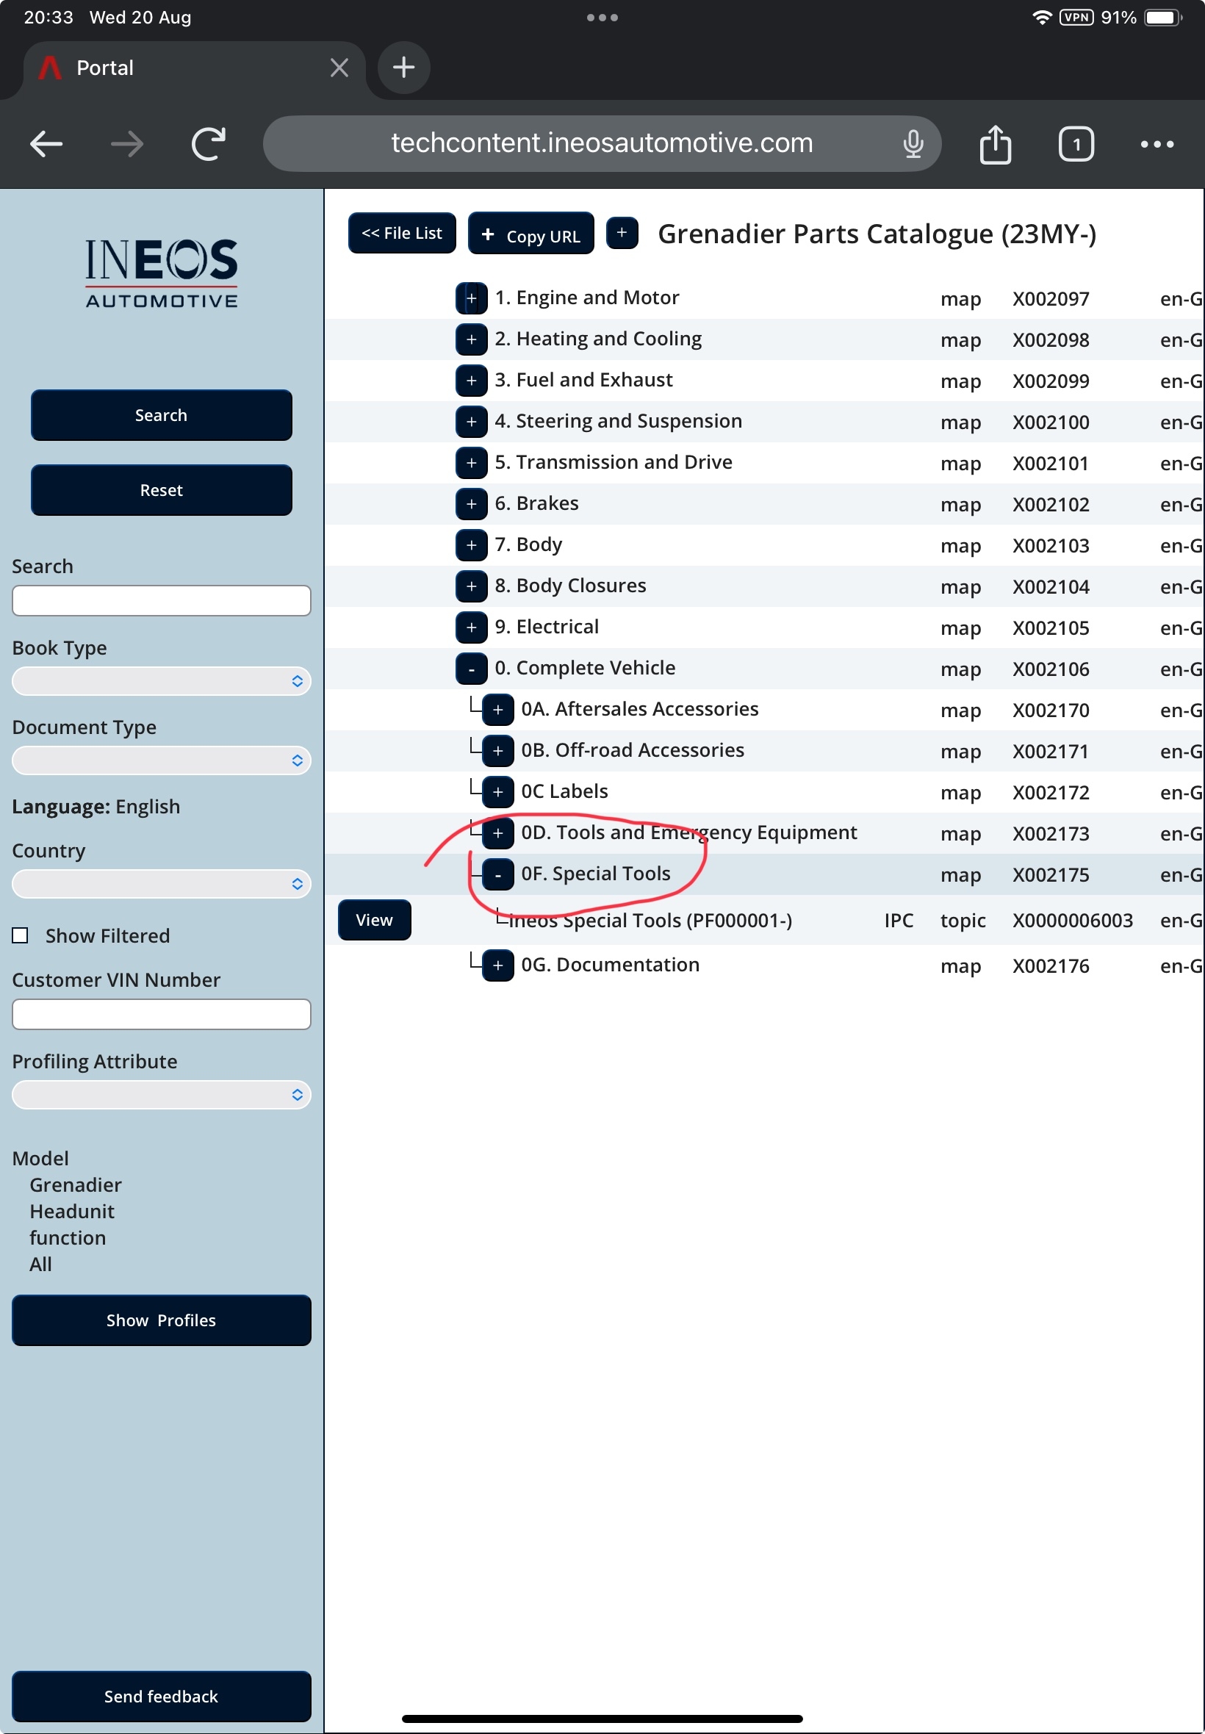This screenshot has width=1205, height=1734.
Task: Click the plus button beside Copy URL
Action: (622, 232)
